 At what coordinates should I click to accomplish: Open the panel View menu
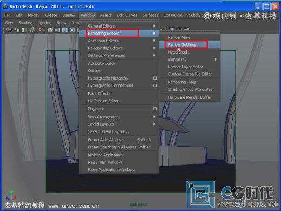(9, 23)
